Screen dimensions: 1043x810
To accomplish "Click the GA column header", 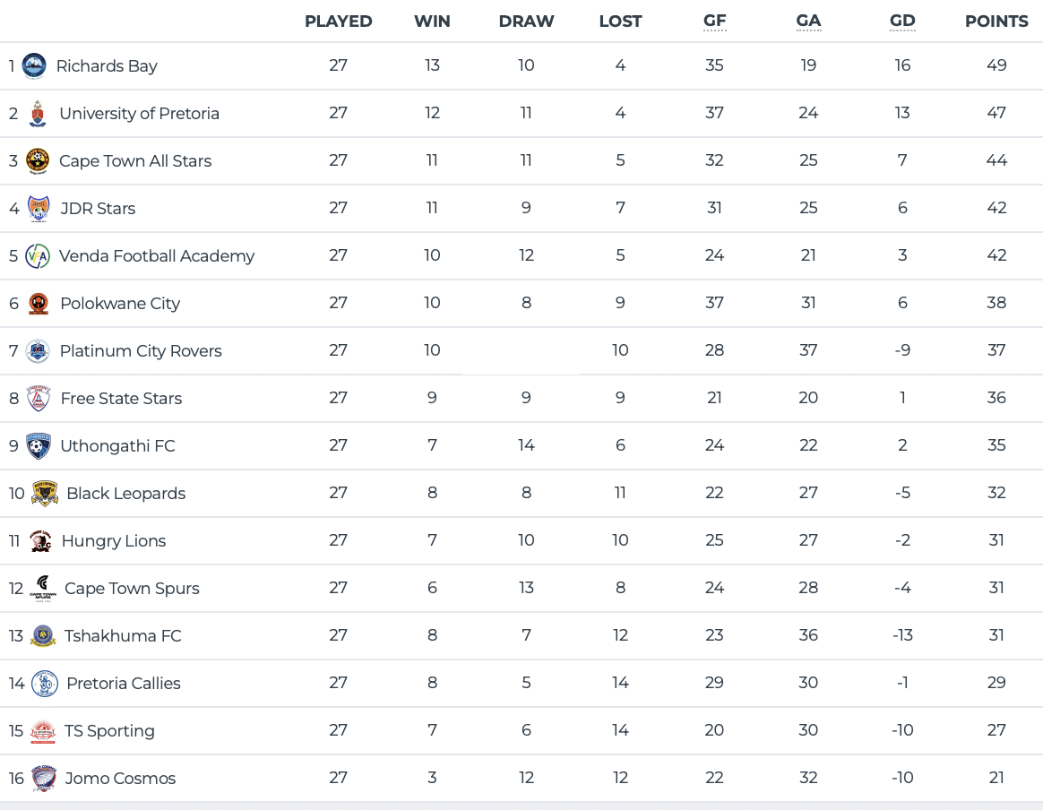I will 808,22.
